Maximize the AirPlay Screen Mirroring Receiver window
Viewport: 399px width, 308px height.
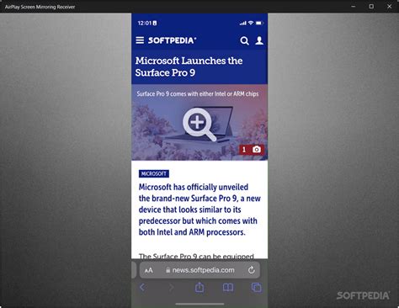click(371, 6)
